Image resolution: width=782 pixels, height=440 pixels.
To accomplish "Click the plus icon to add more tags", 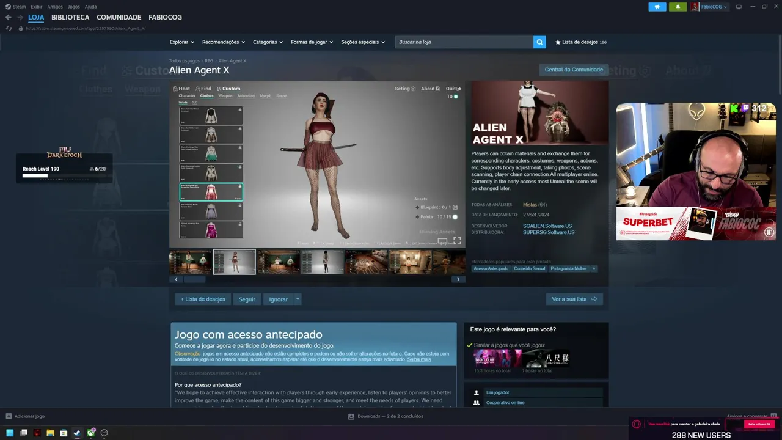I will click(594, 268).
